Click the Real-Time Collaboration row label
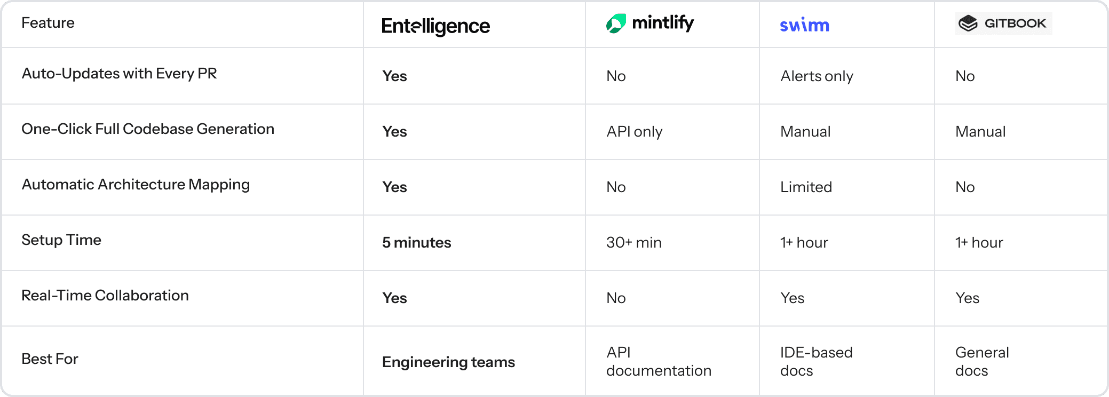This screenshot has height=397, width=1109. [x=105, y=296]
